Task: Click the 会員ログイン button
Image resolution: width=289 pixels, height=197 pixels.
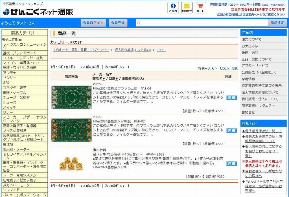Action: tap(93, 23)
